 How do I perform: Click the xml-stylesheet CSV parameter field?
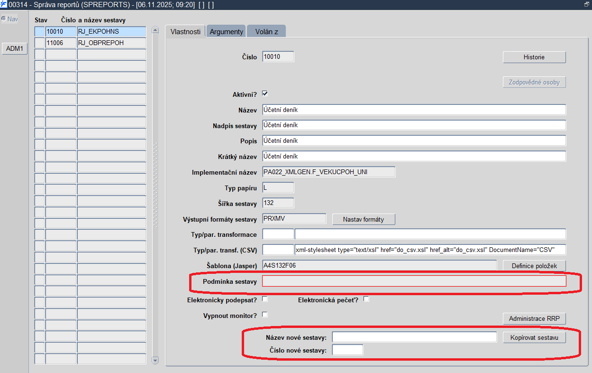point(430,250)
